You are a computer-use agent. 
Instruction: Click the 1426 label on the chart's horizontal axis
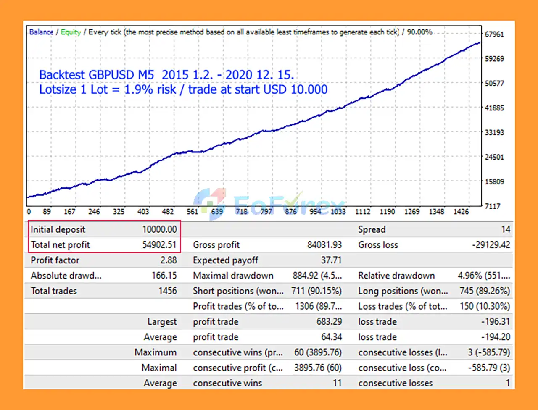(461, 212)
